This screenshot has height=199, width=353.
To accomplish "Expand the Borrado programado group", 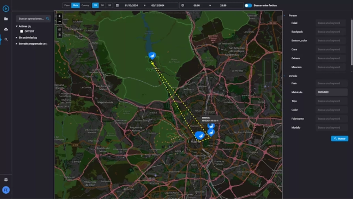I will [17, 44].
